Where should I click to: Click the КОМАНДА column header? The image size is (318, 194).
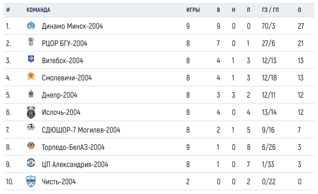coord(39,10)
